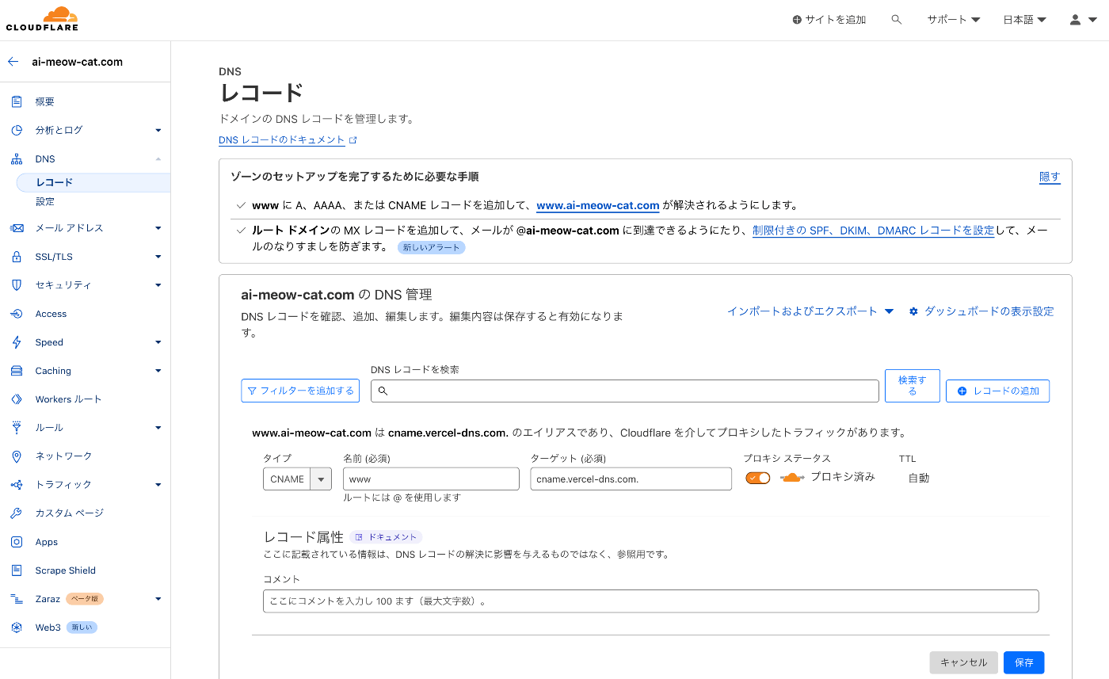
Task: Click the メール アドレス envelope icon
Action: (17, 228)
